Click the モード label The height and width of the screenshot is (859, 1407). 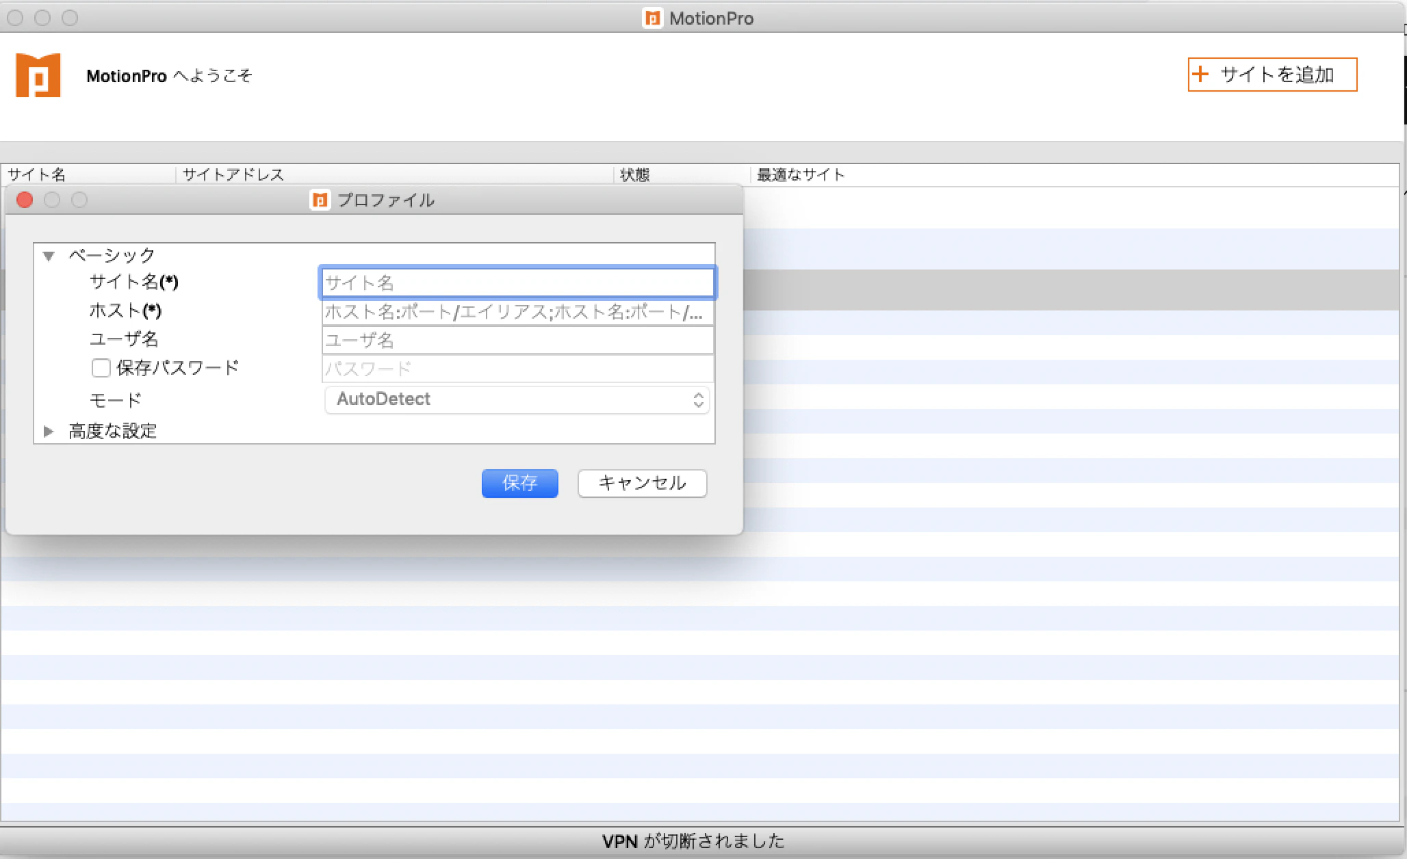(x=115, y=400)
